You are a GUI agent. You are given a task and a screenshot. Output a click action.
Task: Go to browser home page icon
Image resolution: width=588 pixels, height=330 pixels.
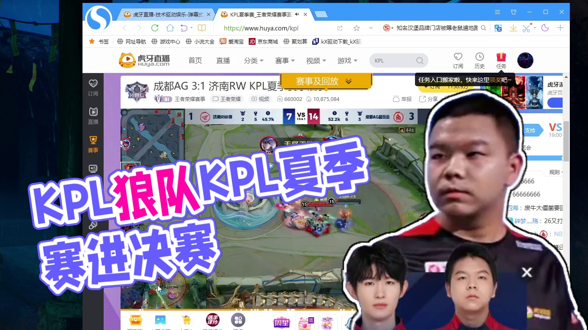pyautogui.click(x=170, y=28)
